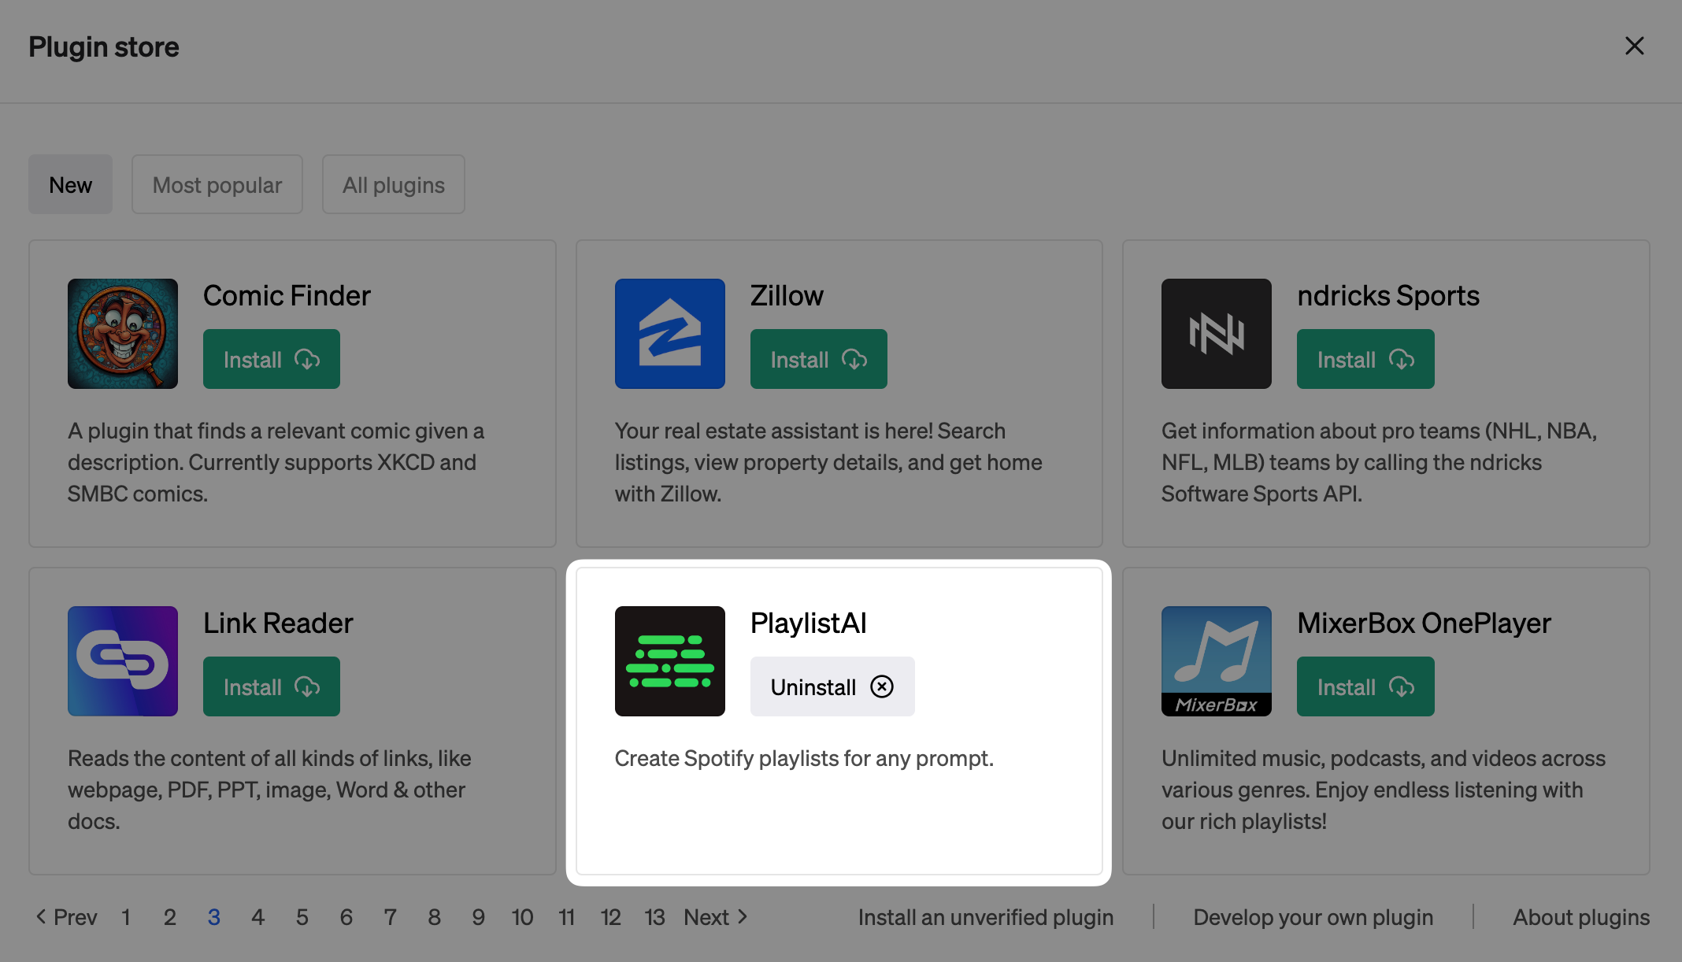
Task: Click the 'Create Spotify playlists for any prompt' description
Action: (x=804, y=758)
